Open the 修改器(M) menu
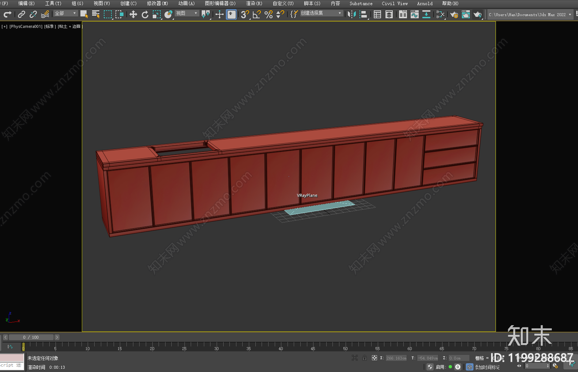This screenshot has height=372, width=578. click(157, 3)
